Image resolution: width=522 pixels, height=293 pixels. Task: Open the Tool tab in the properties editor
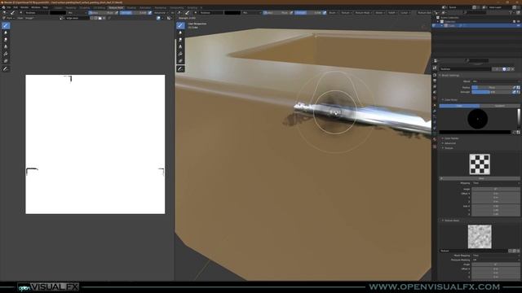tap(435, 68)
